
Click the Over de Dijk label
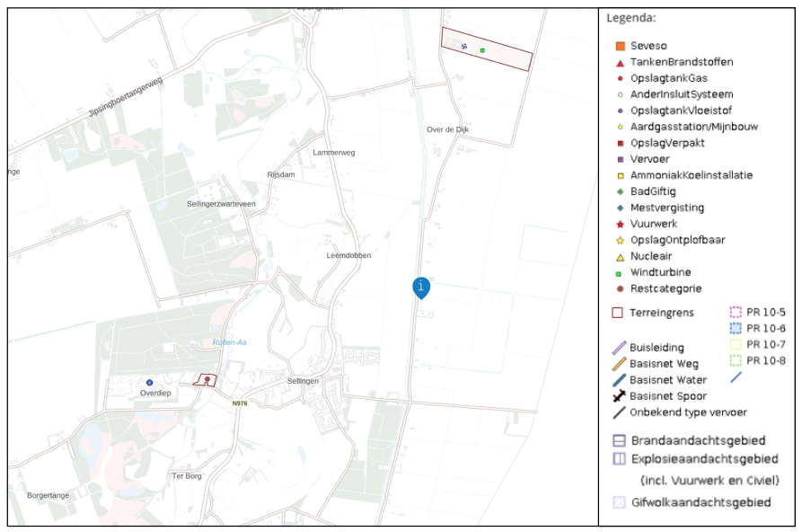[447, 129]
